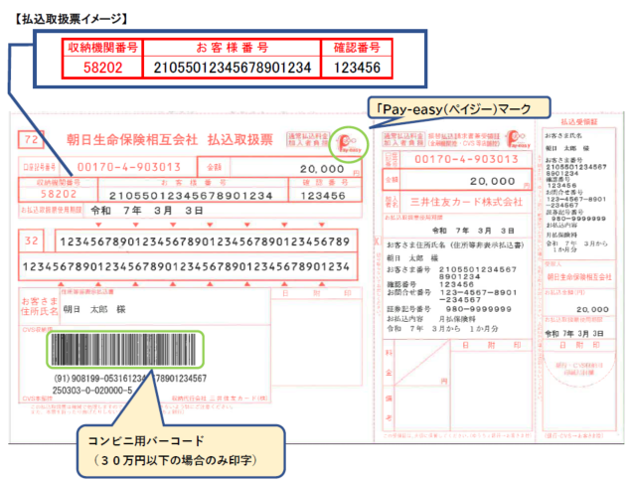
Task: Click 令和 7年 3月 3日 on the right stub
Action: 574,334
